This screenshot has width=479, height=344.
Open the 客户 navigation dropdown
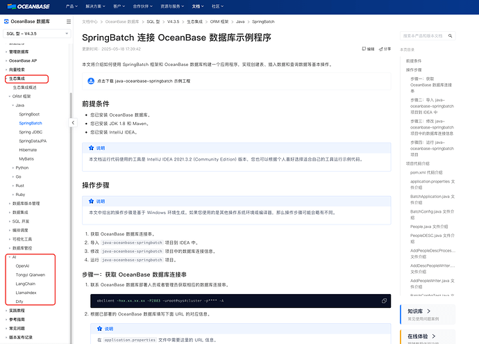tap(119, 6)
